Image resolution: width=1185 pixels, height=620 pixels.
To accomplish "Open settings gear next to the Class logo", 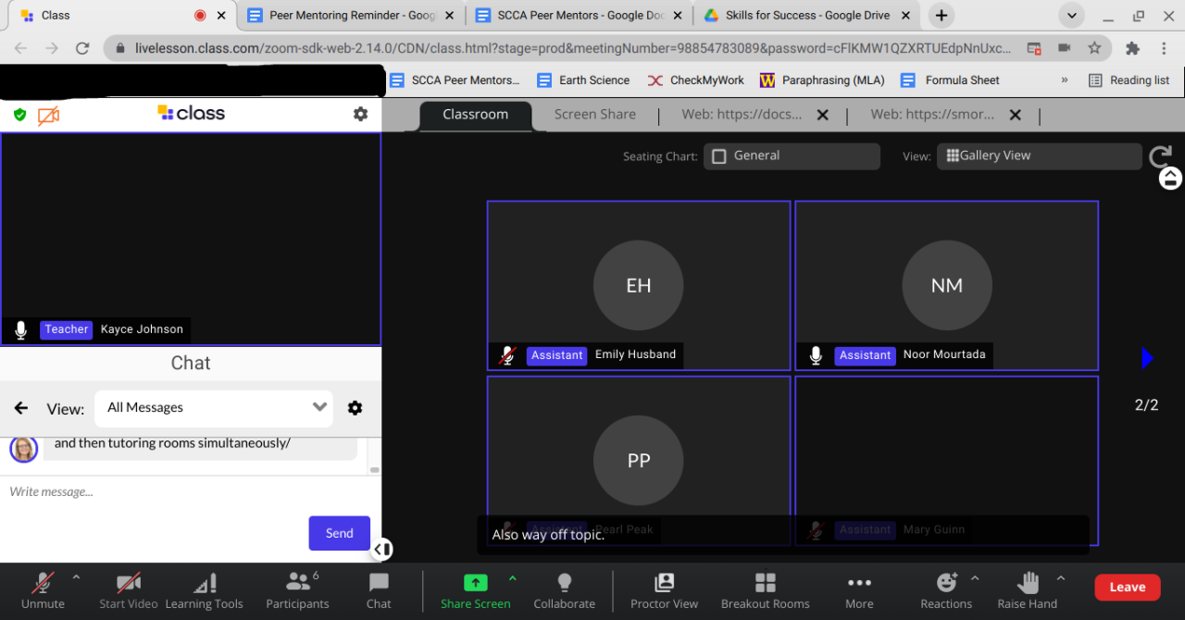I will coord(360,114).
